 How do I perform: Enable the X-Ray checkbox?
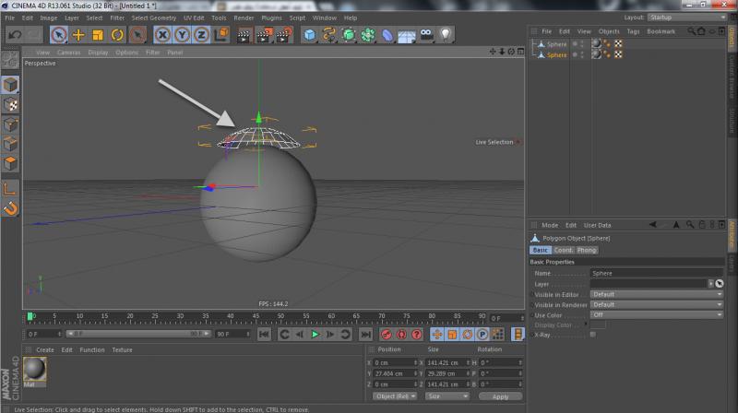(x=592, y=334)
